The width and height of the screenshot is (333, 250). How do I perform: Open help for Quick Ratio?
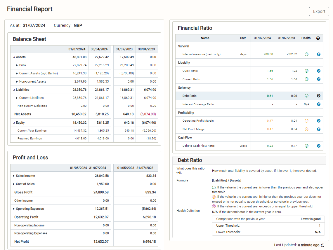pos(319,71)
